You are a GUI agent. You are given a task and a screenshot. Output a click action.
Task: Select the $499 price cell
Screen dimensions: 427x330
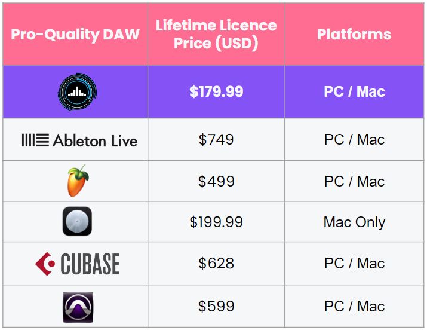(x=216, y=181)
